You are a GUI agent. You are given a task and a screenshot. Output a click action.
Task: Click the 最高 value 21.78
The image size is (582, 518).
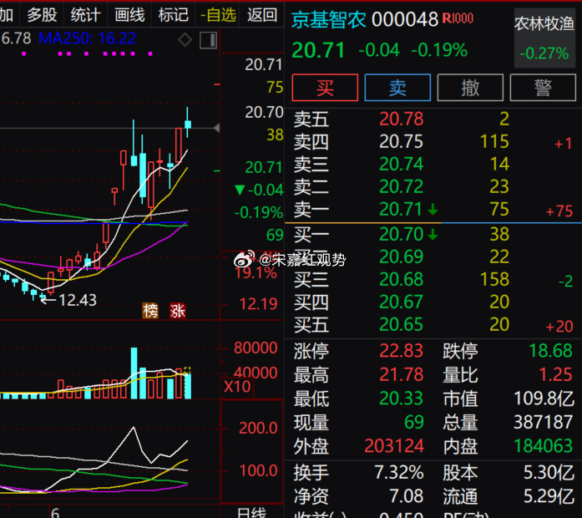click(x=402, y=374)
